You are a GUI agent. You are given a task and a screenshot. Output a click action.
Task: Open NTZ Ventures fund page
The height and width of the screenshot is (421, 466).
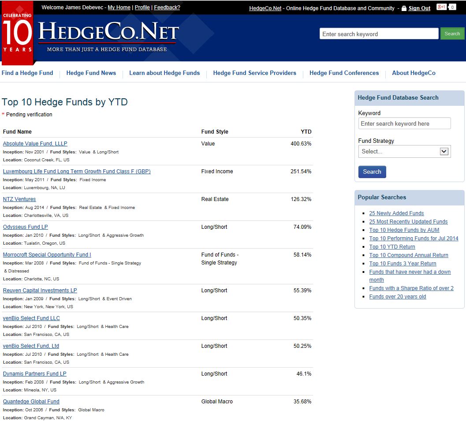[19, 199]
